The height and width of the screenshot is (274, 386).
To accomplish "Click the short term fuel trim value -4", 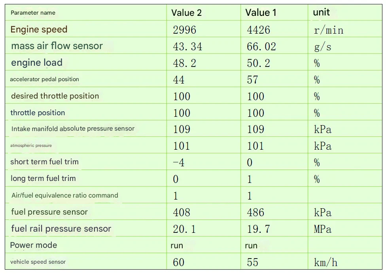I will coord(179,162).
